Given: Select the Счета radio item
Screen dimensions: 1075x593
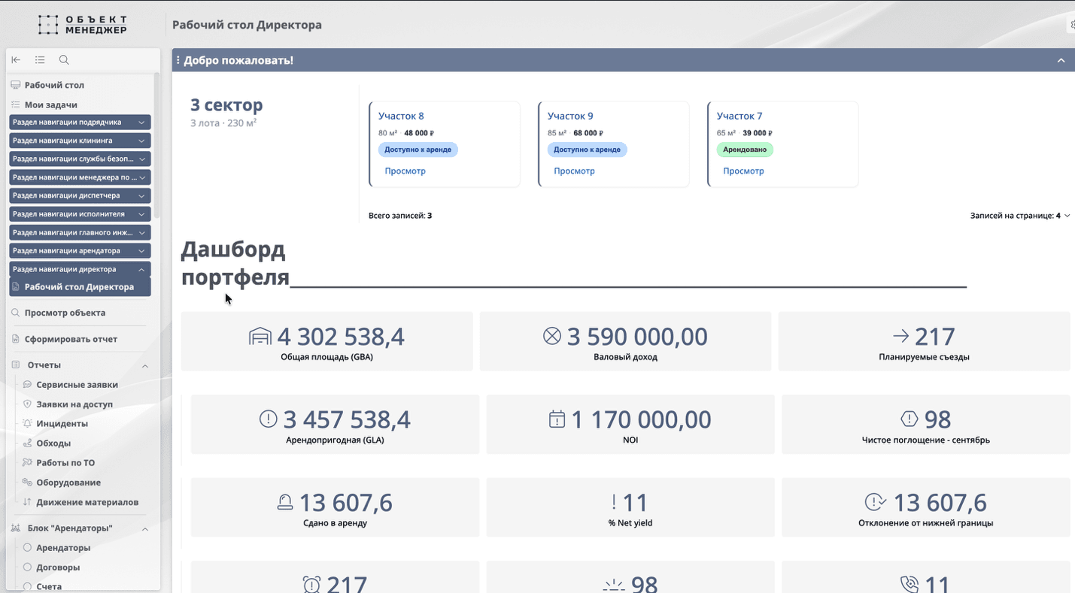Looking at the screenshot, I should point(28,586).
